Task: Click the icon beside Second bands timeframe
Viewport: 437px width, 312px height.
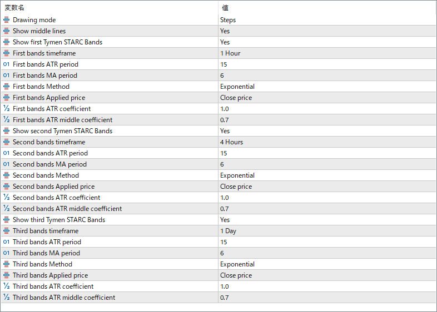Action: (7, 142)
